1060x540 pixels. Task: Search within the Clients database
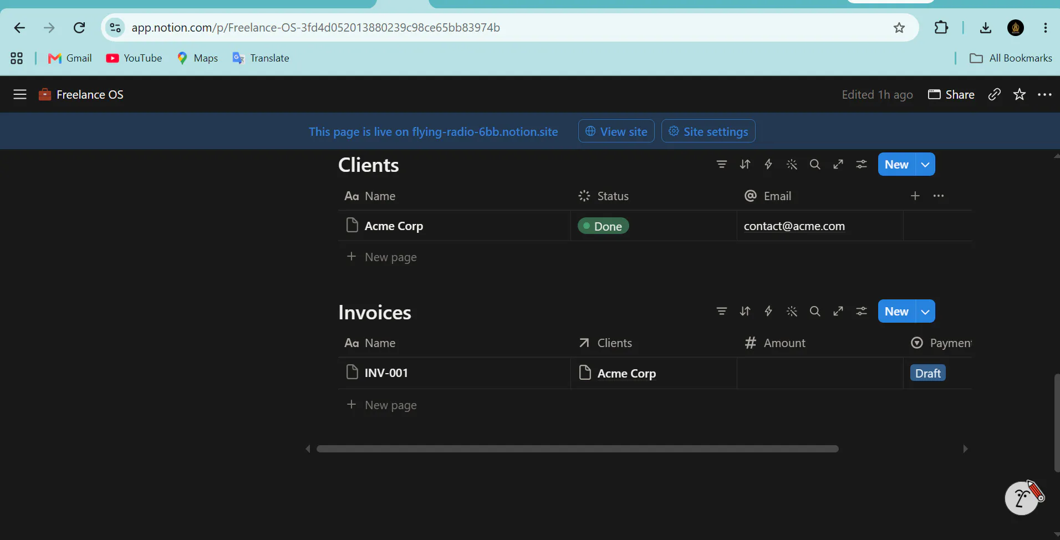pos(815,164)
